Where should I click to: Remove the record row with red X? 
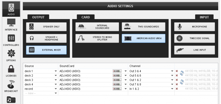point(177,89)
